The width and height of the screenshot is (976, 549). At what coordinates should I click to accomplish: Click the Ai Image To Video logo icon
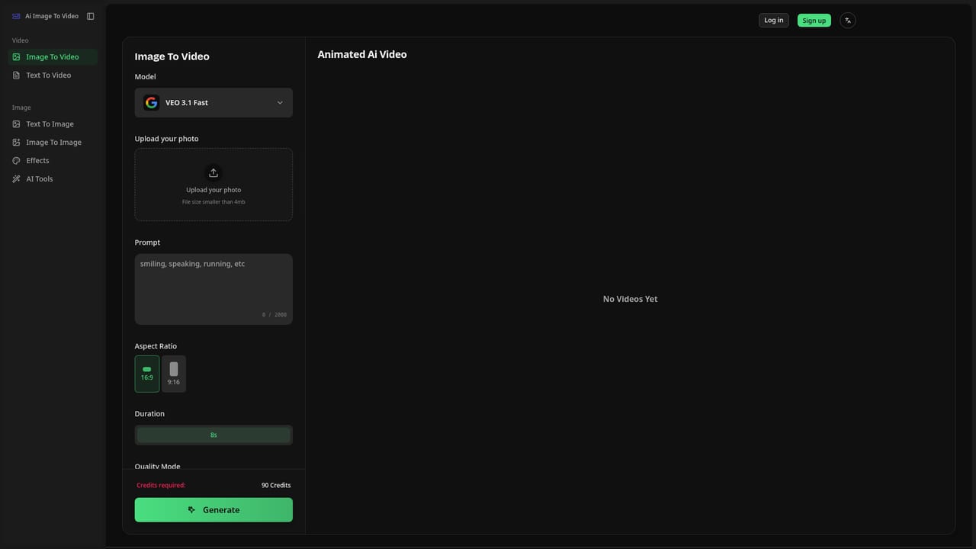(x=16, y=16)
